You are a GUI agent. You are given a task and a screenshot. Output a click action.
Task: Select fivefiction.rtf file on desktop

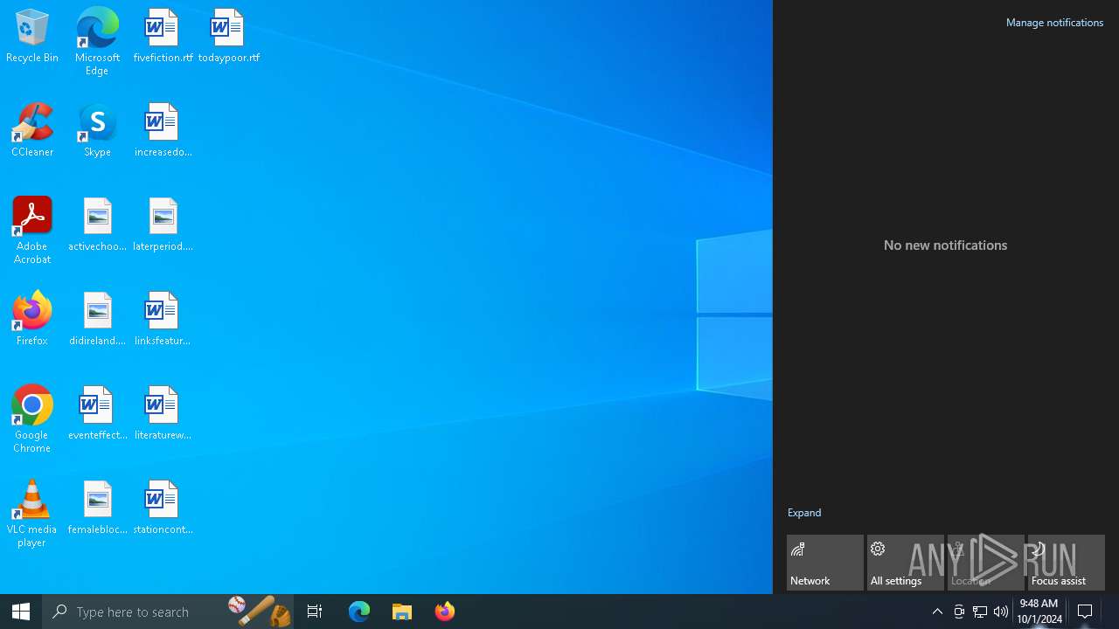coord(163,36)
